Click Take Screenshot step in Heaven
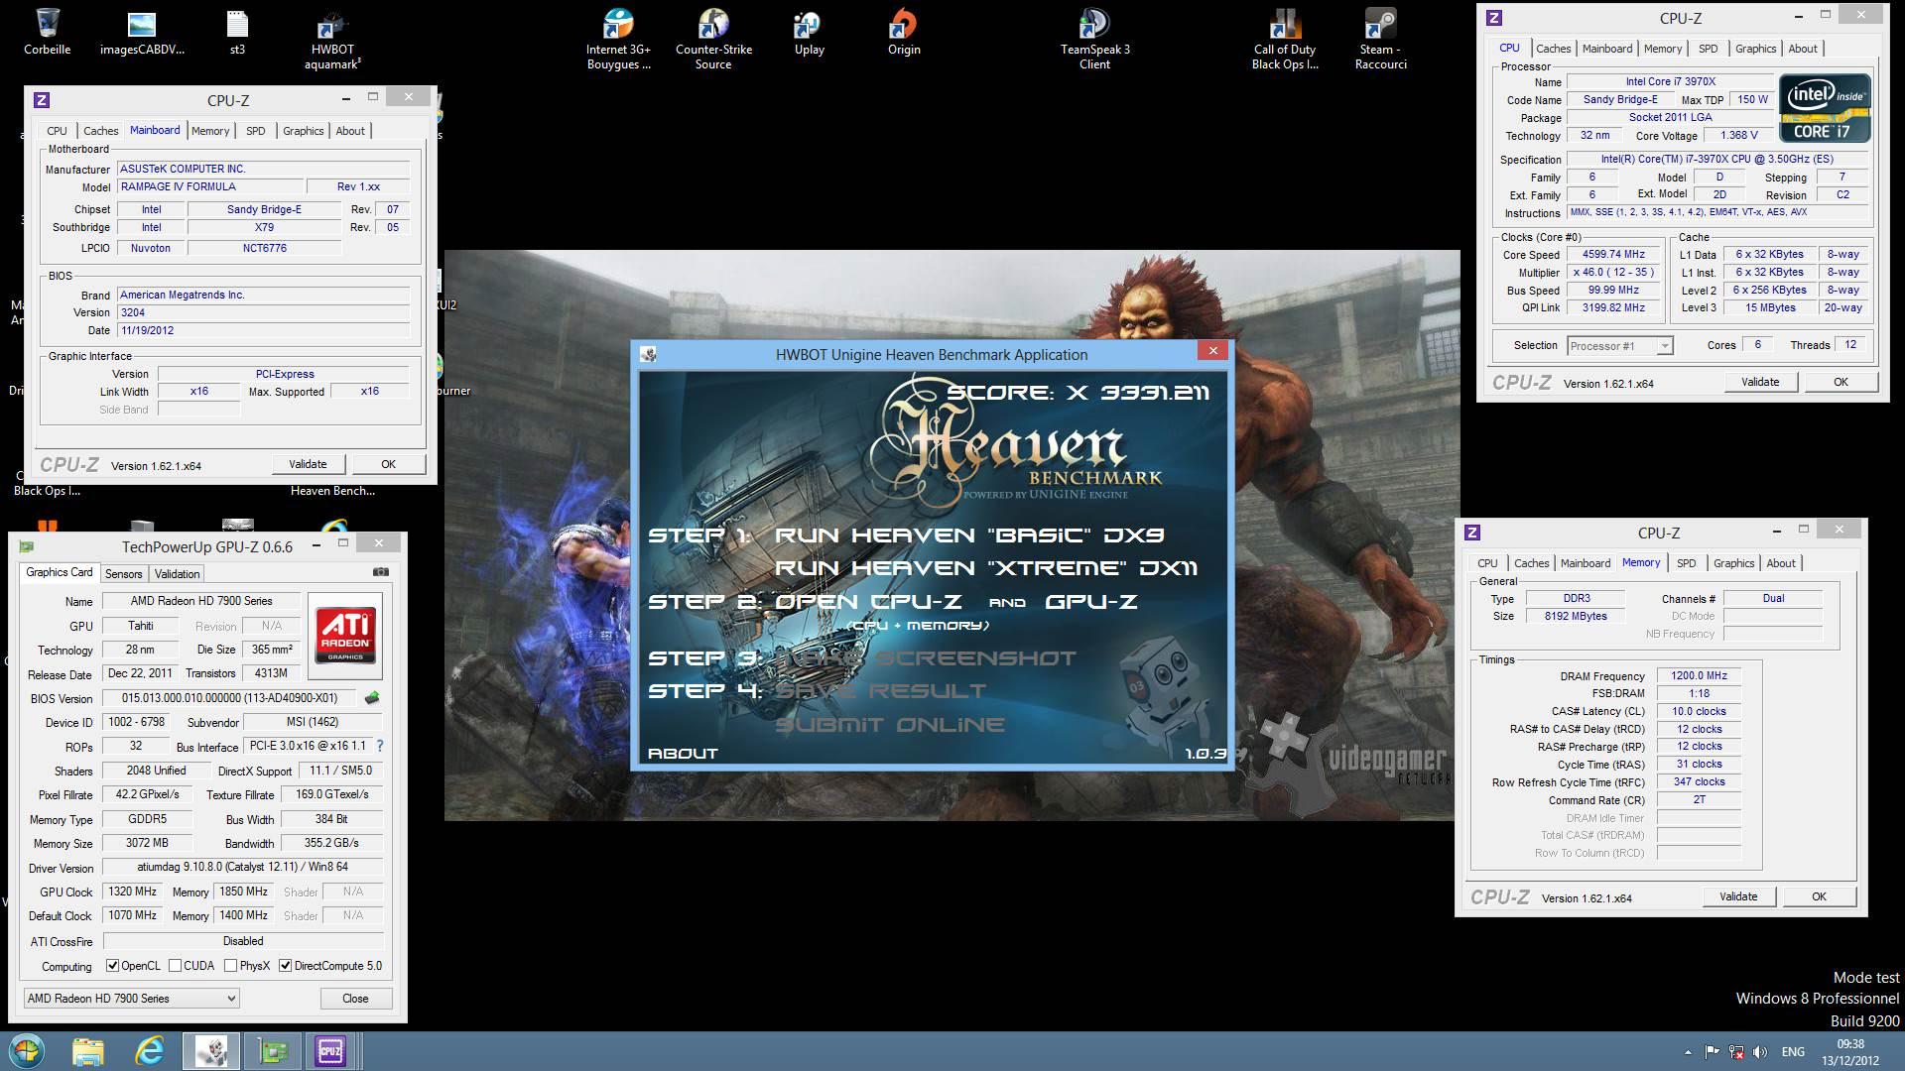The image size is (1905, 1071). click(x=925, y=658)
